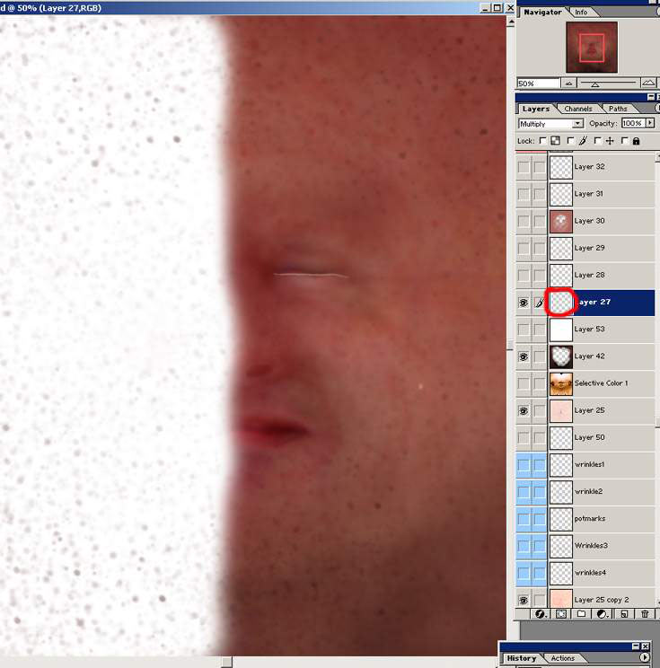This screenshot has width=660, height=668.
Task: Open the new adjustment layer icon
Action: click(x=603, y=614)
